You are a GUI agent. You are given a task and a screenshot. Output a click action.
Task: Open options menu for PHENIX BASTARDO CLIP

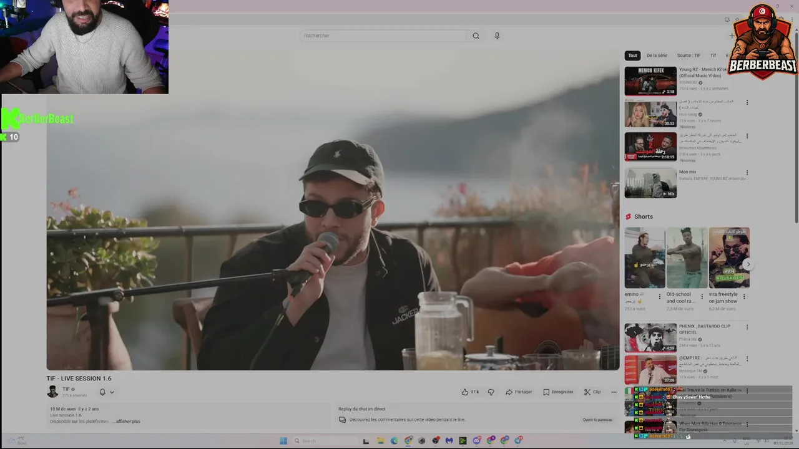tap(747, 327)
